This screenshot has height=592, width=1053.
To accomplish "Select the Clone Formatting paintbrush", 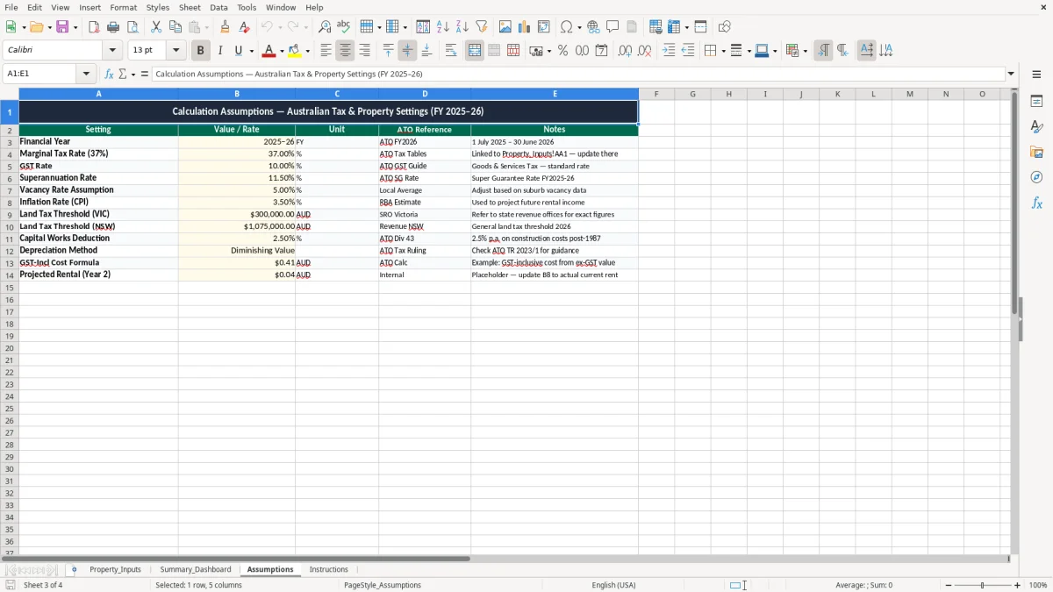I will (x=226, y=27).
